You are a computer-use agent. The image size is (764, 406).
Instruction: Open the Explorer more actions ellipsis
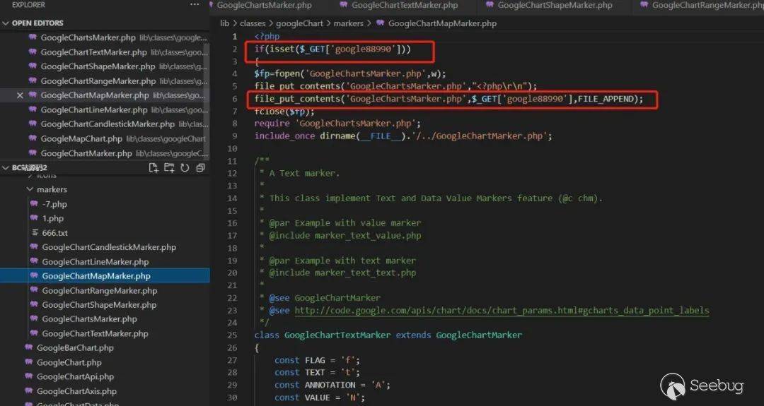tap(195, 5)
